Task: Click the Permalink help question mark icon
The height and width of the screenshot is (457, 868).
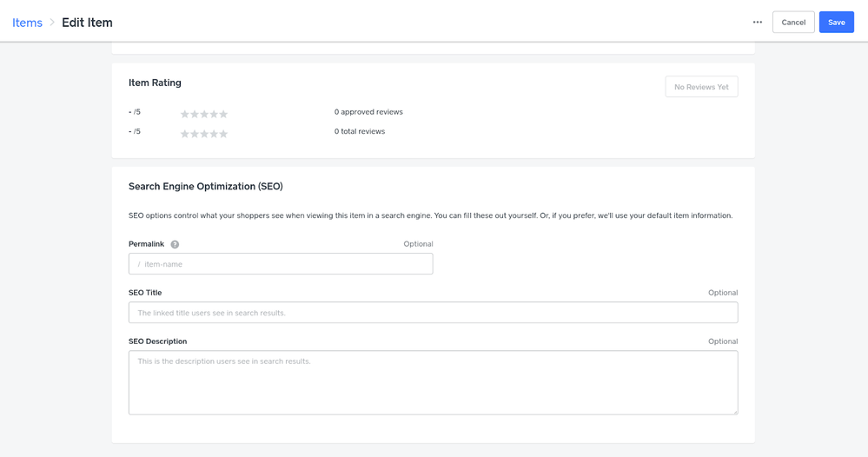Action: [175, 245]
